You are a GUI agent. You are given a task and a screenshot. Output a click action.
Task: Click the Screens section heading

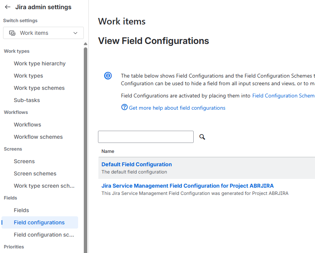point(13,149)
